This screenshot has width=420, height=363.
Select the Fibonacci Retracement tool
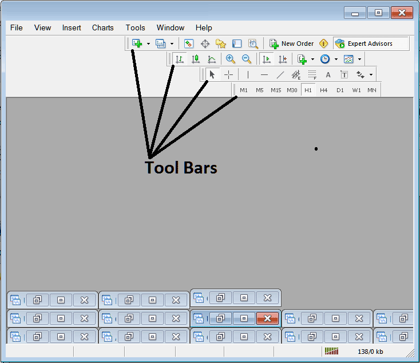[x=312, y=74]
